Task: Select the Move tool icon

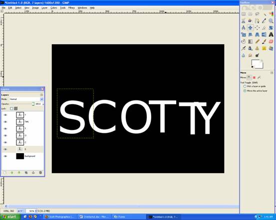Action: click(x=250, y=27)
